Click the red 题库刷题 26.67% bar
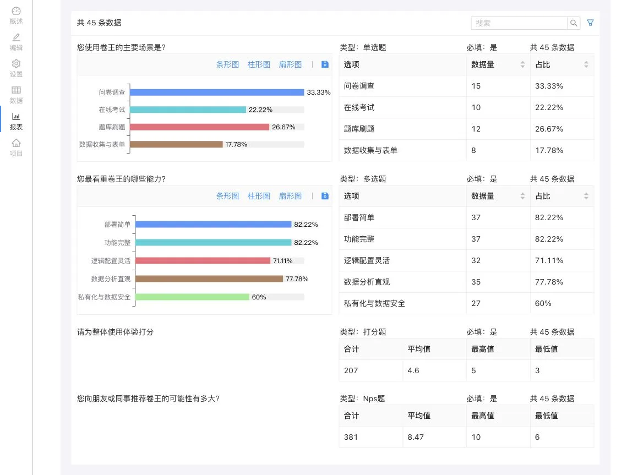This screenshot has width=638, height=475. tap(199, 127)
